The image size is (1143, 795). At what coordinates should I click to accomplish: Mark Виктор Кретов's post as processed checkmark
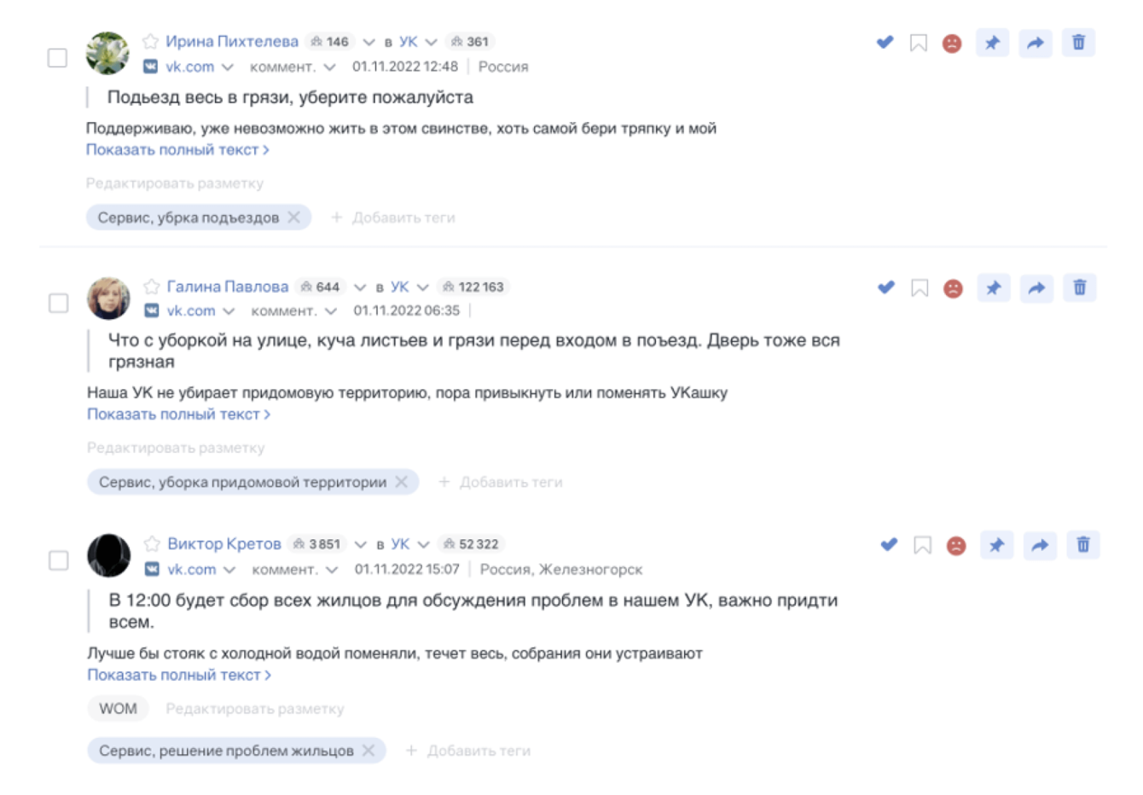click(x=889, y=544)
